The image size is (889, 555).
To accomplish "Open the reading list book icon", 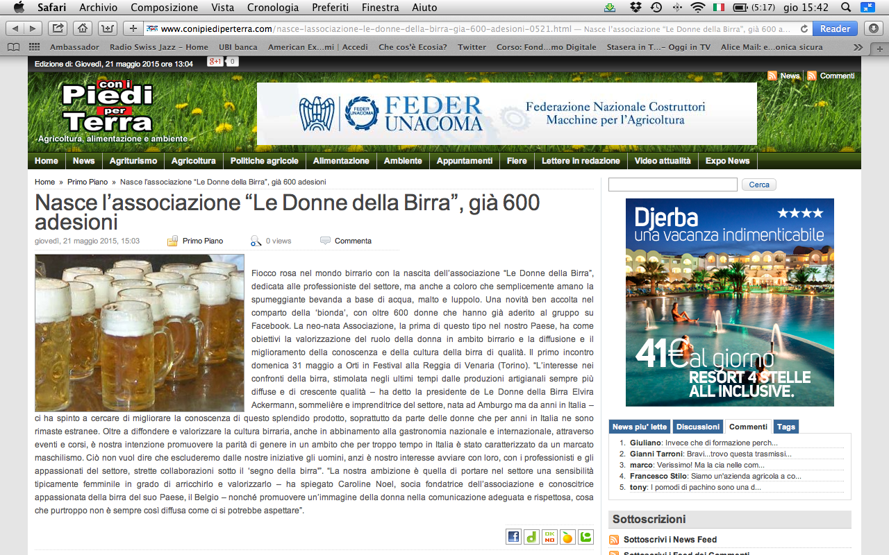I will coord(13,47).
